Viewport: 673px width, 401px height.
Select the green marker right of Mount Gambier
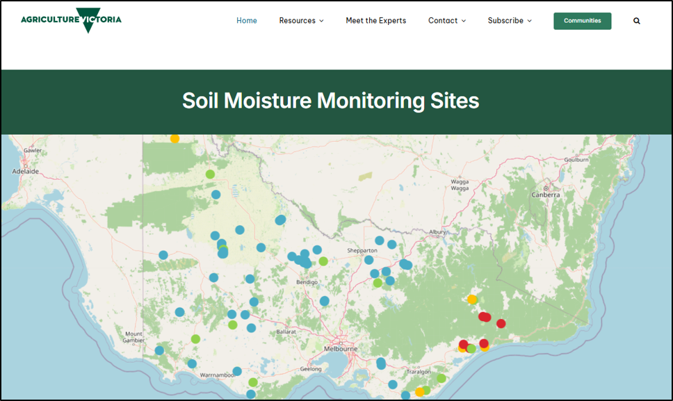click(x=195, y=339)
